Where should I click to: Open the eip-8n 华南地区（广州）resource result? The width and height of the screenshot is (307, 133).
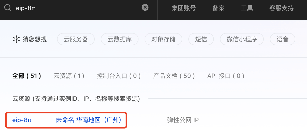66,120
